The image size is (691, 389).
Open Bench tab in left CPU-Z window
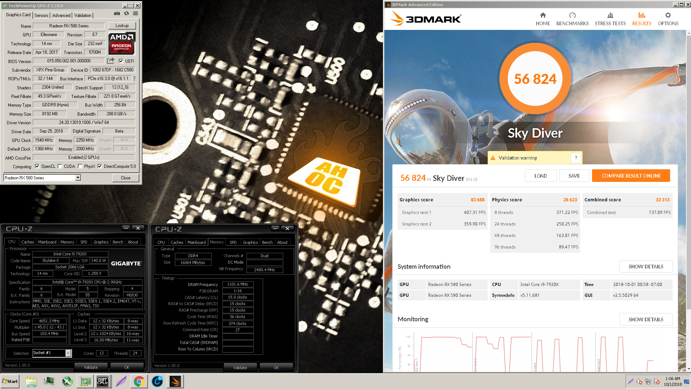pyautogui.click(x=118, y=242)
